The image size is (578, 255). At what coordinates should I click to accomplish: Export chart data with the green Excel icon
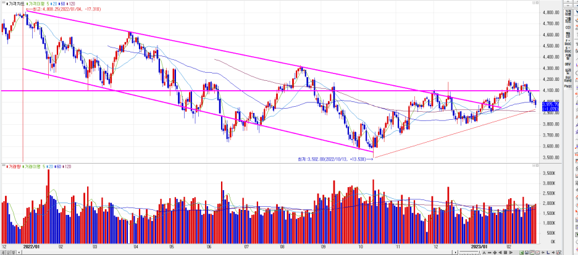522,253
